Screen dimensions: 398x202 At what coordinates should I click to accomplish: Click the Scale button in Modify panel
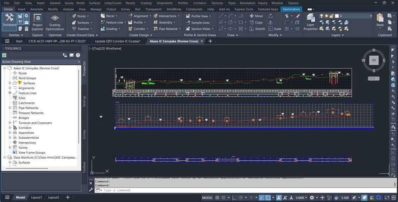(x=274, y=29)
